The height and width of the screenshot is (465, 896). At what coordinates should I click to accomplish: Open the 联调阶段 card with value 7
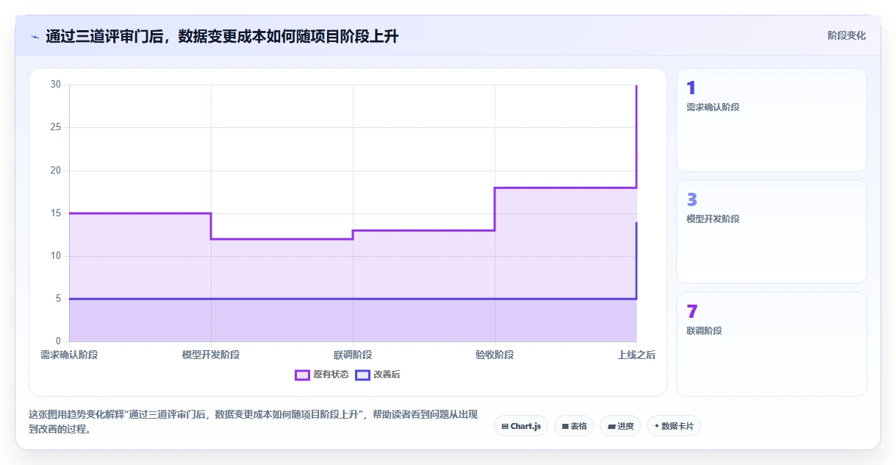(771, 344)
